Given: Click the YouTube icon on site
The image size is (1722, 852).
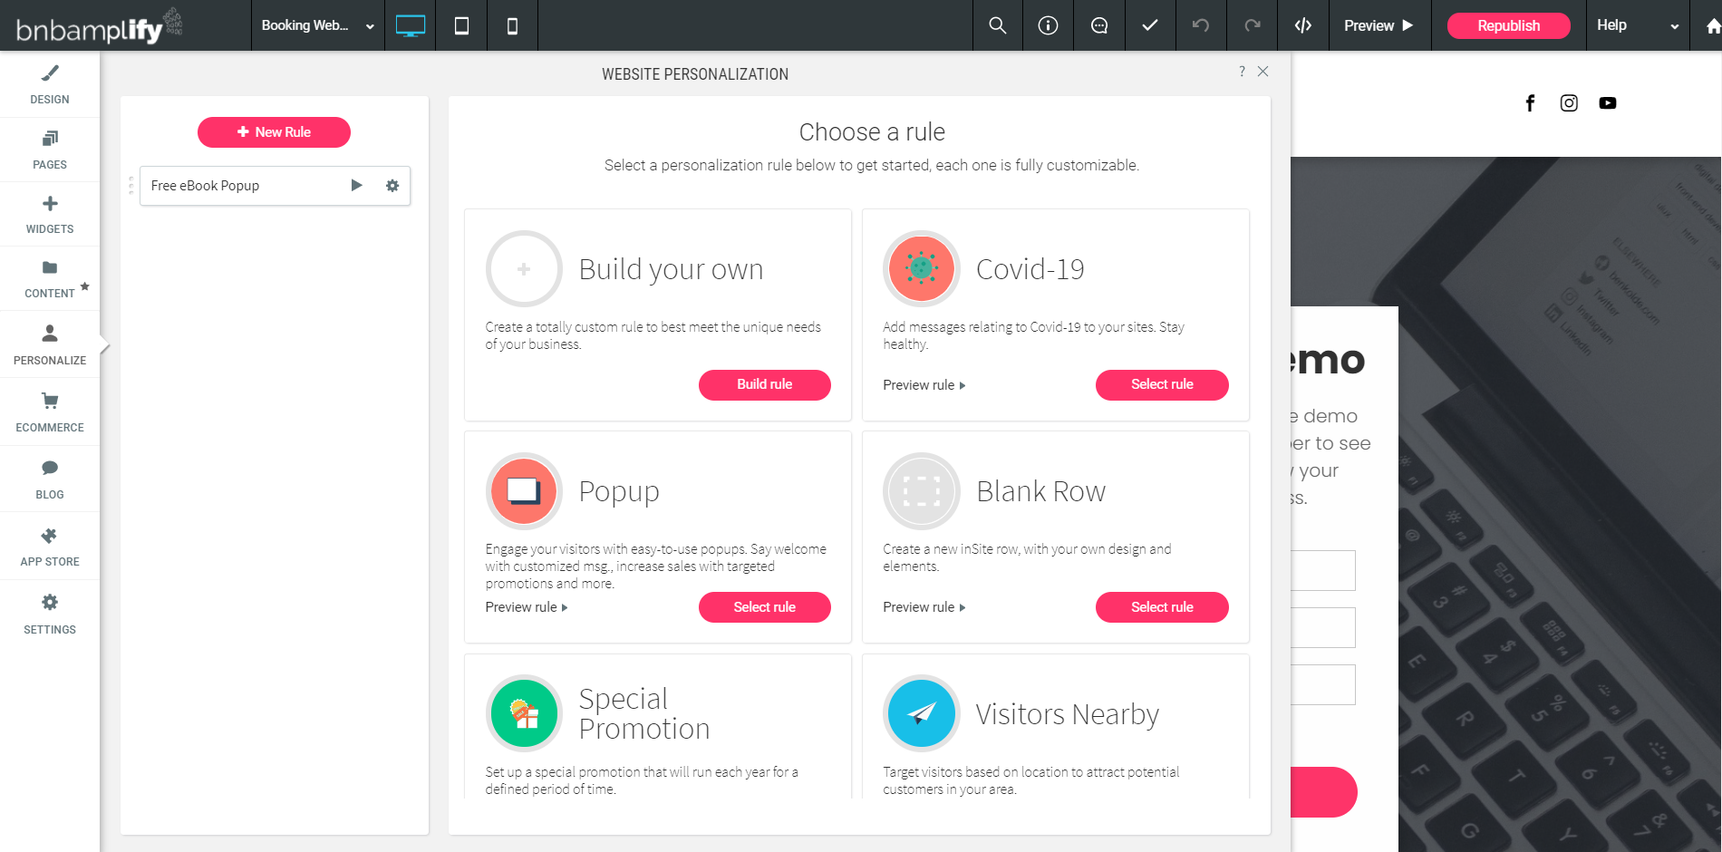Looking at the screenshot, I should (1608, 103).
